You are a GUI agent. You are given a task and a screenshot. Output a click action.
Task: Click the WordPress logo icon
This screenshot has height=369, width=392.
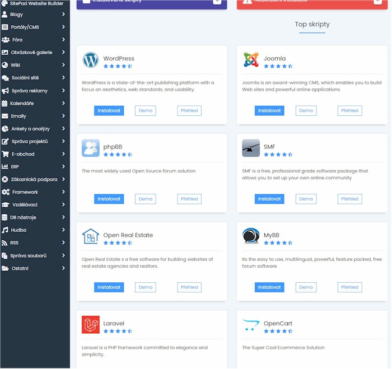coord(91,60)
